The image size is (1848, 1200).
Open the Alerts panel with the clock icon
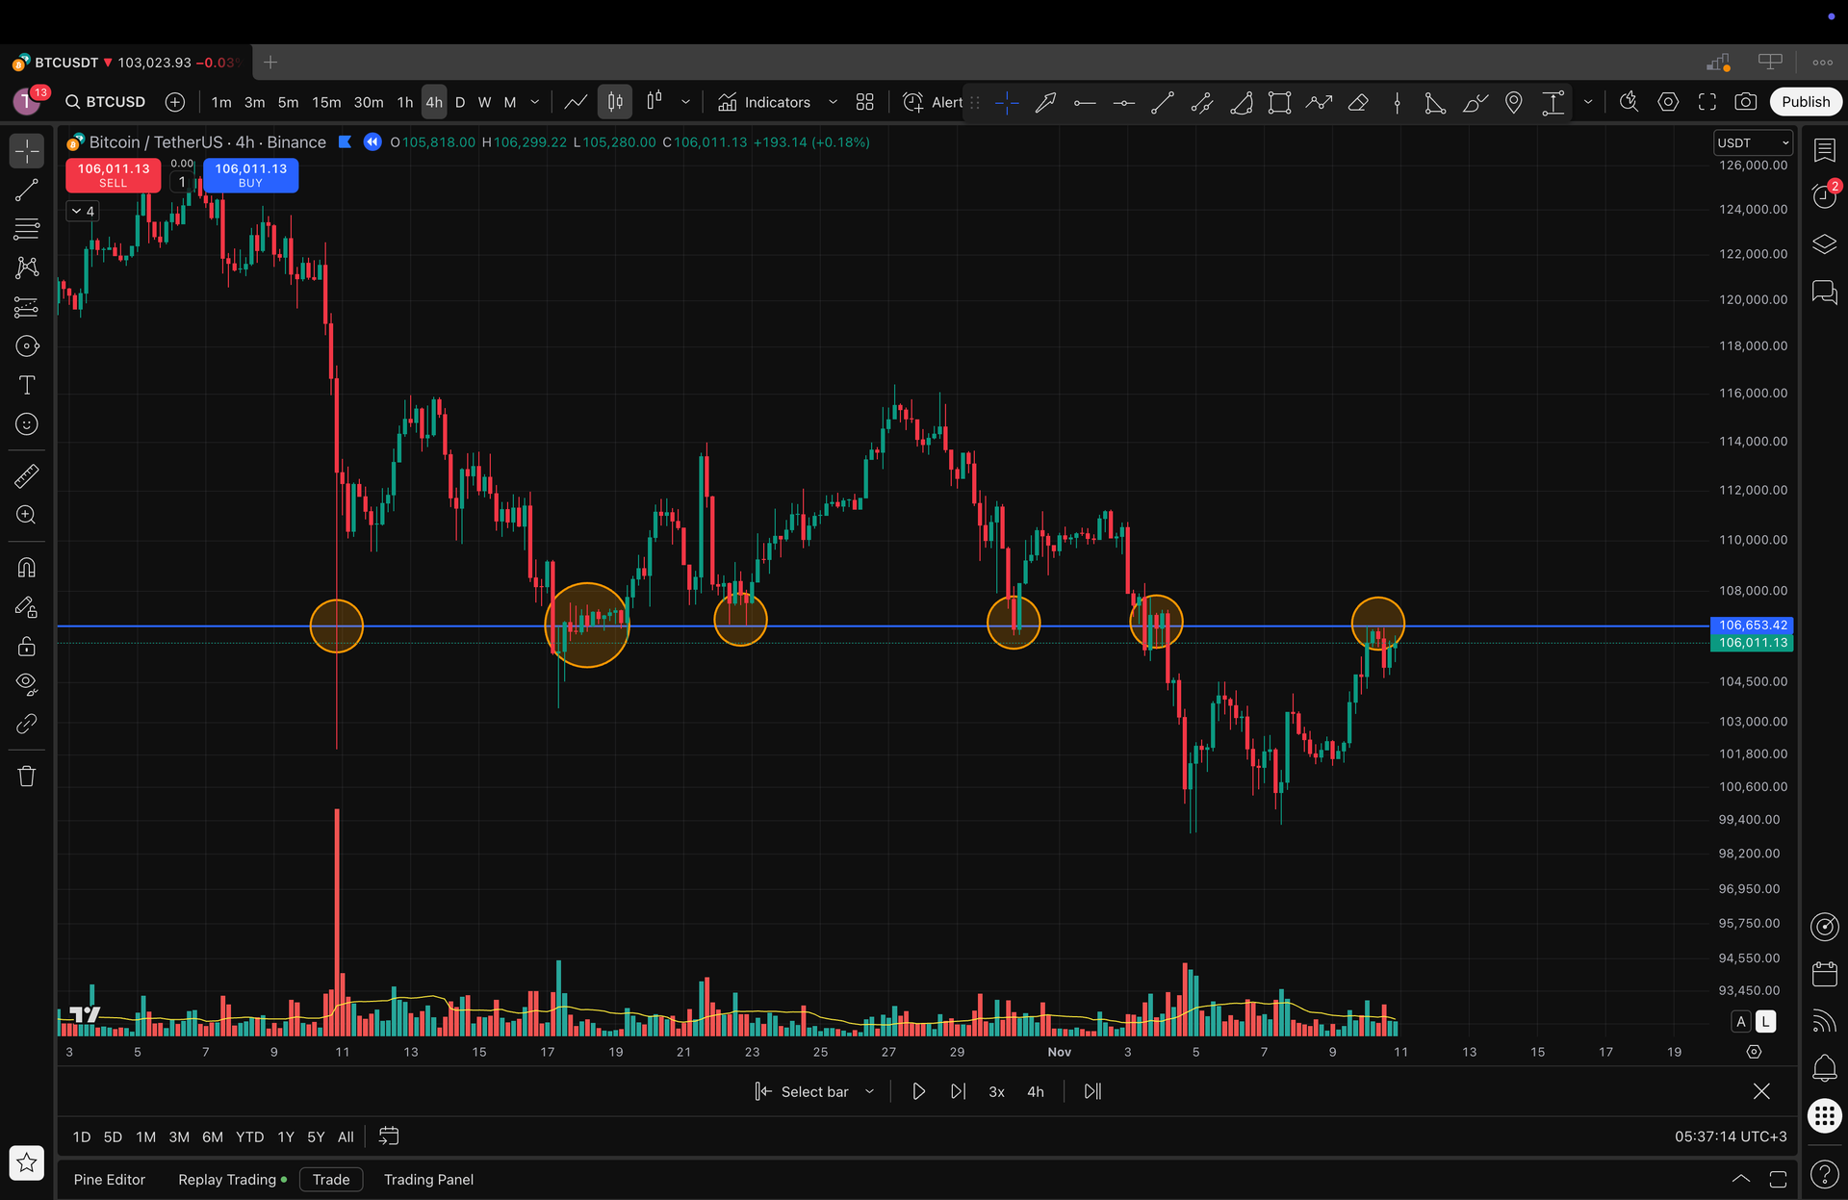pos(1824,196)
